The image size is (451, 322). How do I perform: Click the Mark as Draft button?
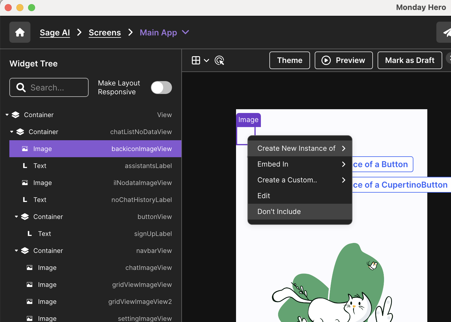409,60
